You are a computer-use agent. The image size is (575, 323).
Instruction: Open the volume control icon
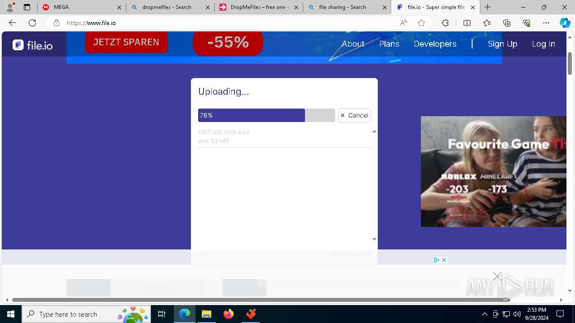click(517, 314)
